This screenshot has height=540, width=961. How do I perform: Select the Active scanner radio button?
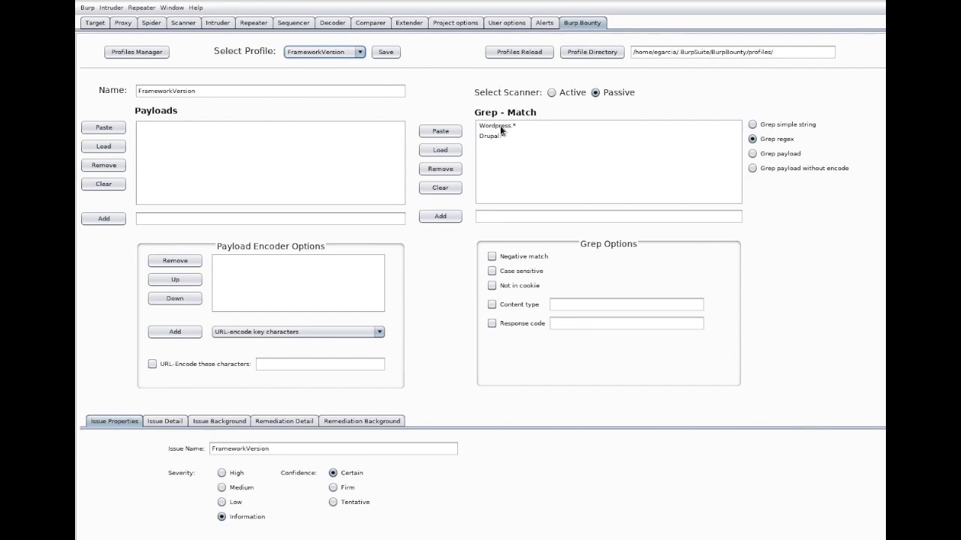click(552, 92)
